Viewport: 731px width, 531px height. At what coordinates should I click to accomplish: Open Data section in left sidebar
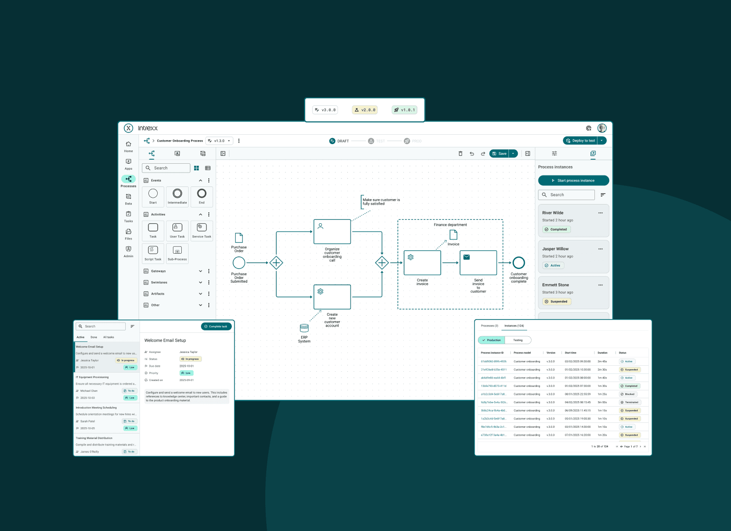[x=128, y=199]
